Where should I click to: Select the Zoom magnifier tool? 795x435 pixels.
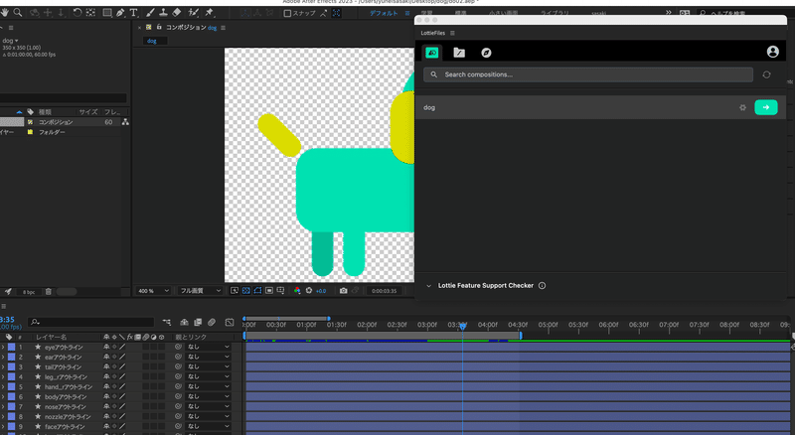click(18, 12)
